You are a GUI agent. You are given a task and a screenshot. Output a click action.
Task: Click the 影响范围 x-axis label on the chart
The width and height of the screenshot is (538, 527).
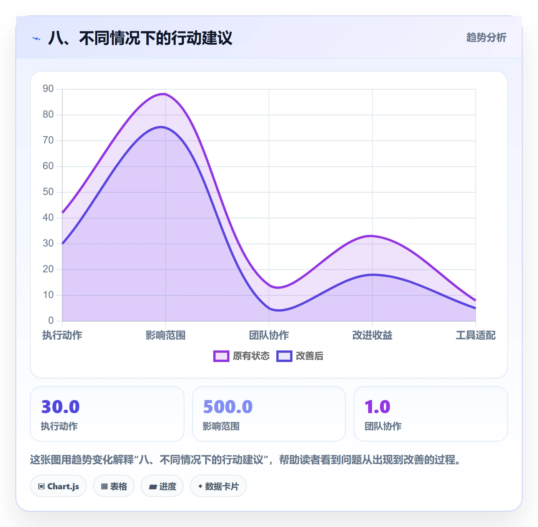(166, 335)
